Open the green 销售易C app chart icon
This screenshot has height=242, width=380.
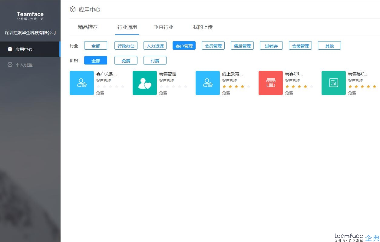[334, 83]
